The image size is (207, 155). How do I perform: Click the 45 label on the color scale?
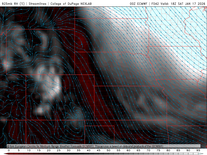99,150
